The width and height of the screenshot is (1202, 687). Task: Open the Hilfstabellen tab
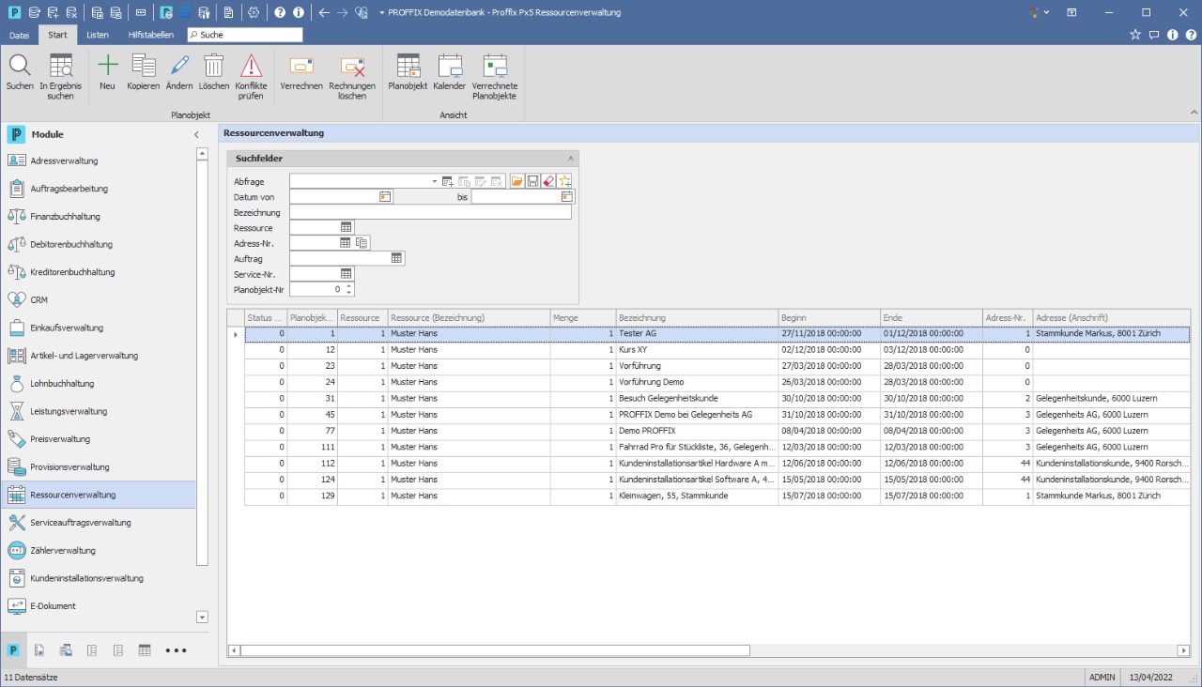coord(150,35)
